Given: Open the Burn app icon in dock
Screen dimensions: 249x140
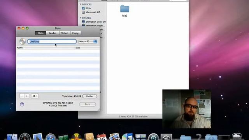Looking at the screenshot, I should click(x=76, y=137).
